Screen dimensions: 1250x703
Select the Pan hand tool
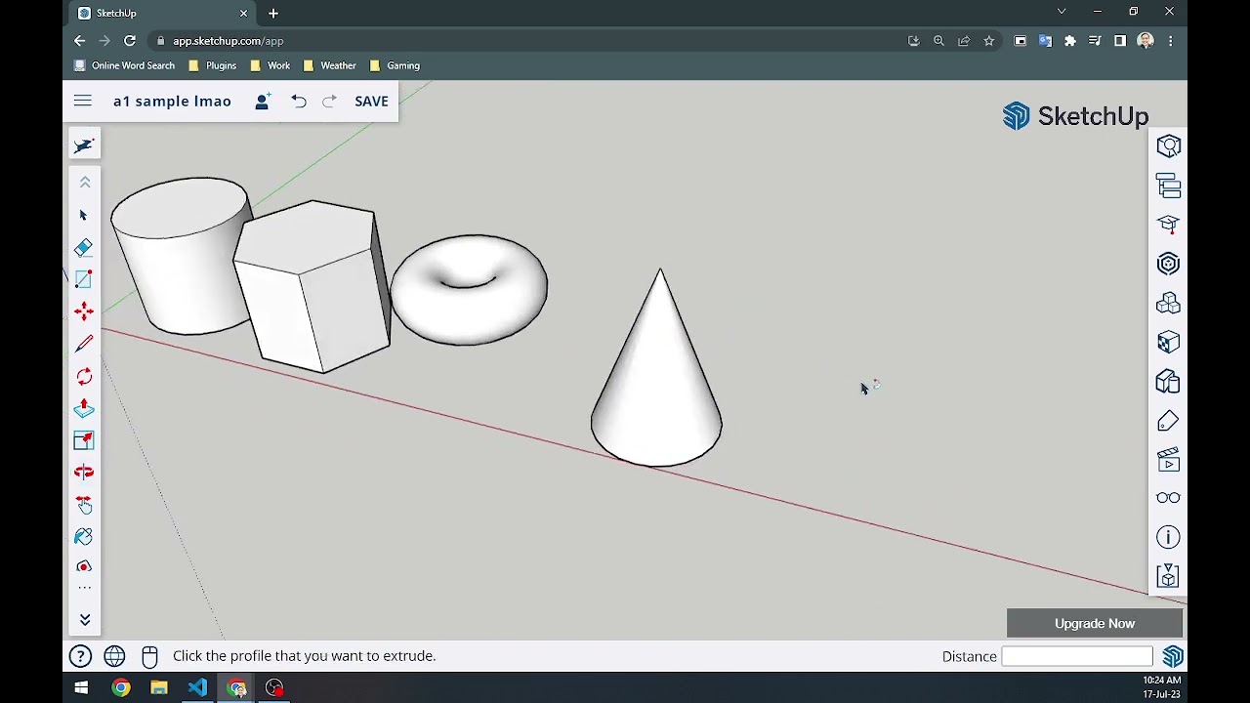pos(84,505)
